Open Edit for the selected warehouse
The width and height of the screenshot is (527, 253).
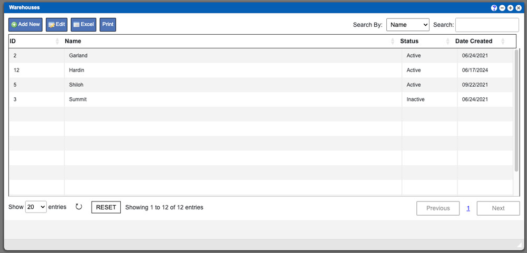56,25
